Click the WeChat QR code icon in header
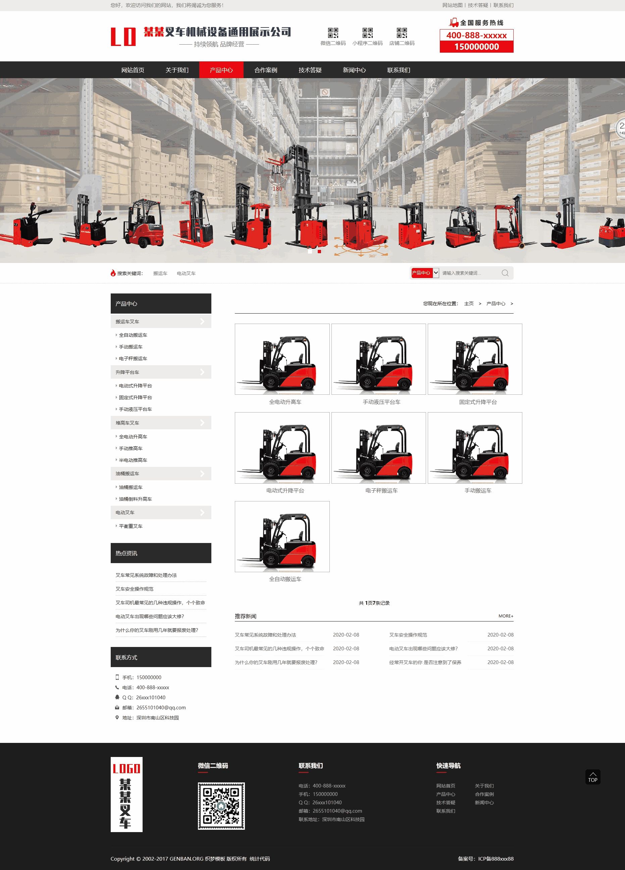This screenshot has width=625, height=870. tap(333, 33)
